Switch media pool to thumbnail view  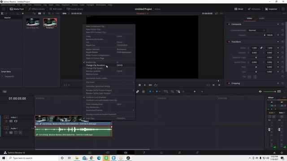(x=39, y=13)
